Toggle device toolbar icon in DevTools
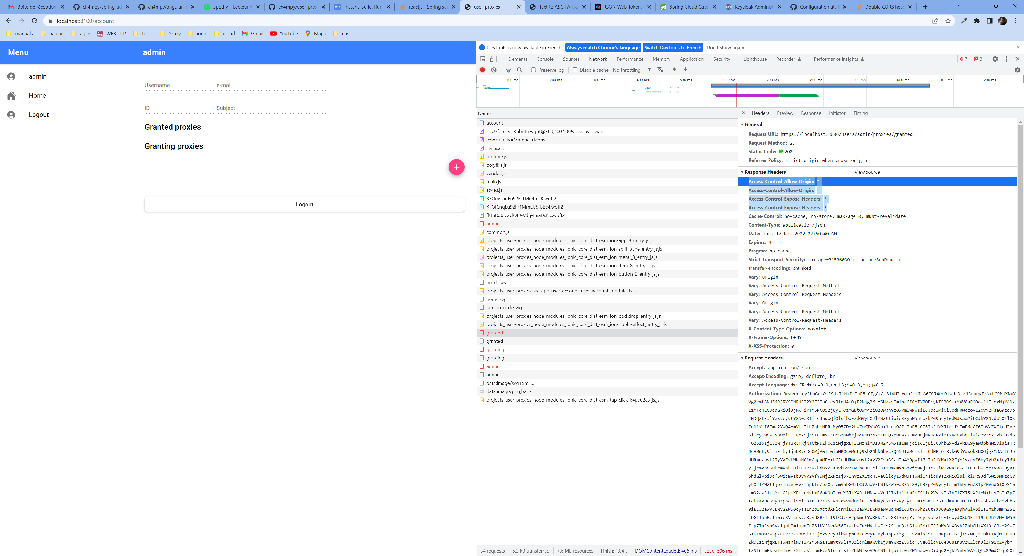 coord(493,59)
